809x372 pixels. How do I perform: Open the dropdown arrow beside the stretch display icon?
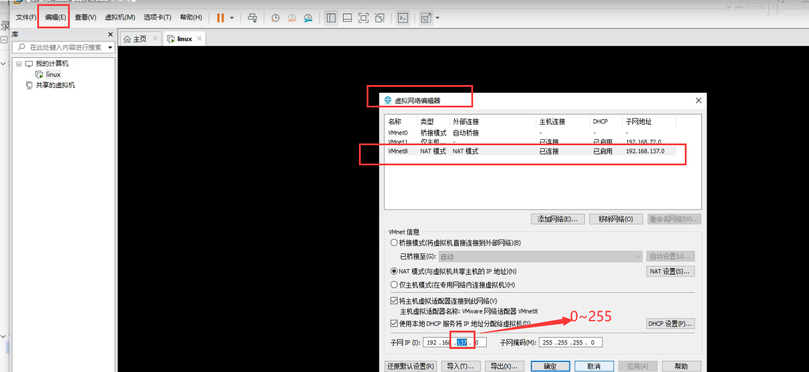tap(438, 18)
